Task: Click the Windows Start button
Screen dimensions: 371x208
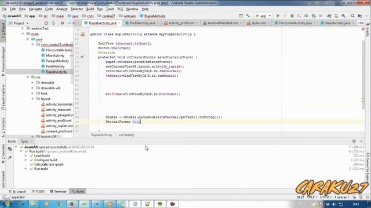Action: 7,204
